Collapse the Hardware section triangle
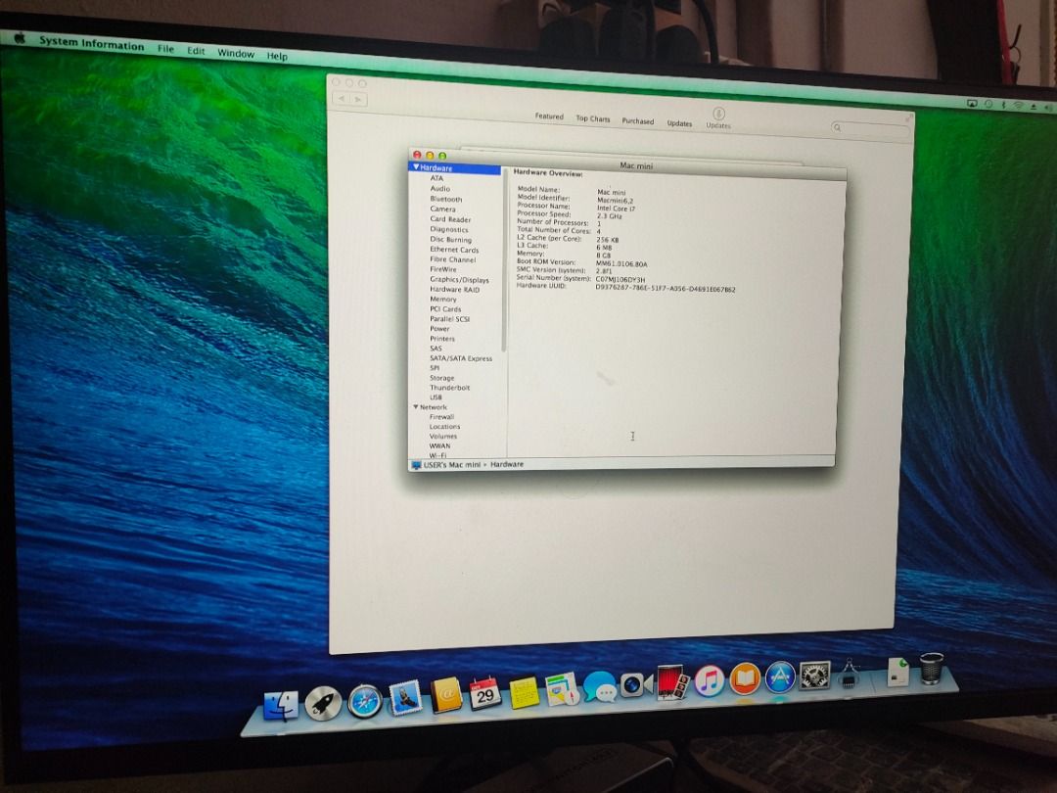Image resolution: width=1057 pixels, height=793 pixels. [415, 167]
